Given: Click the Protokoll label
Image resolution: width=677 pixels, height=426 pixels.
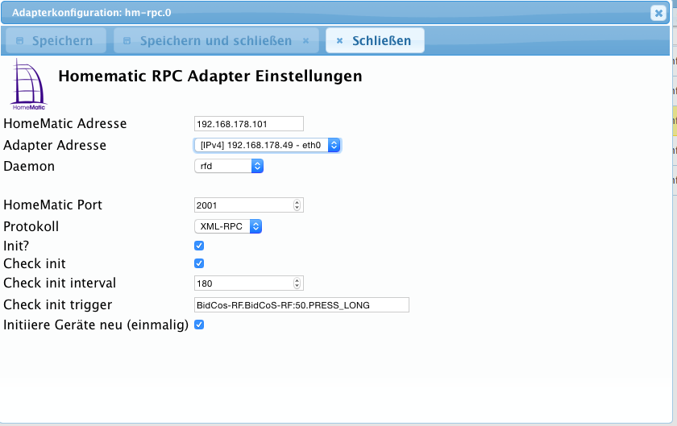Looking at the screenshot, I should click(31, 226).
